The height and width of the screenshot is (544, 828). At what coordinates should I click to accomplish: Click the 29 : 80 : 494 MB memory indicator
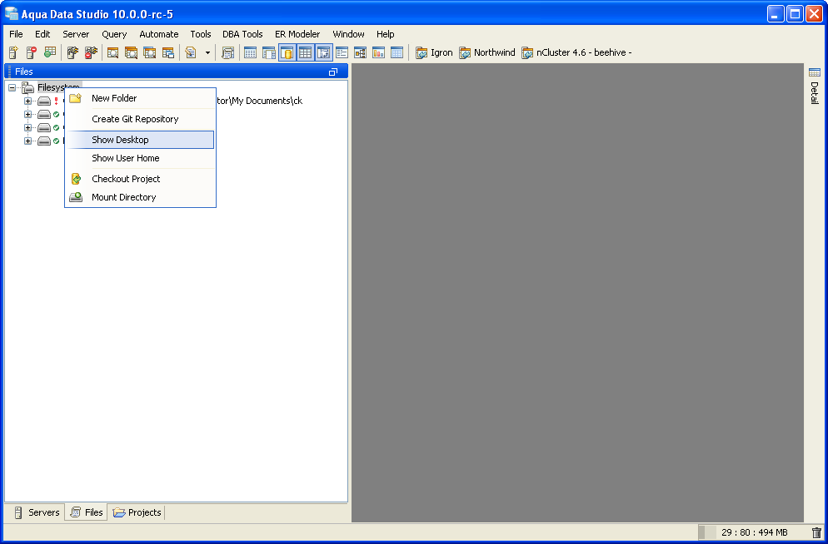click(755, 532)
